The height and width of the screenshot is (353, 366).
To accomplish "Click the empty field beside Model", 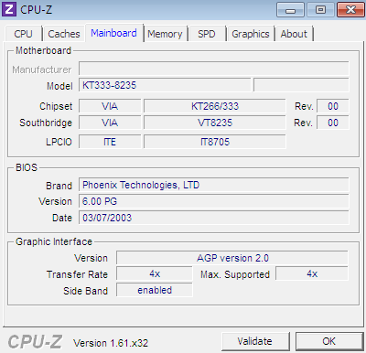I will click(301, 85).
